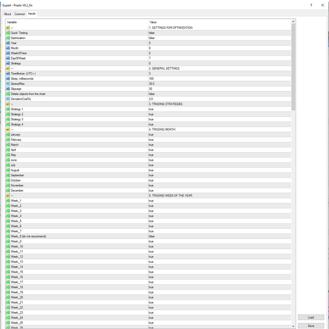The width and height of the screenshot is (329, 329).
Task: Click the boolean icon beside Strategy 1
Action: [8, 109]
